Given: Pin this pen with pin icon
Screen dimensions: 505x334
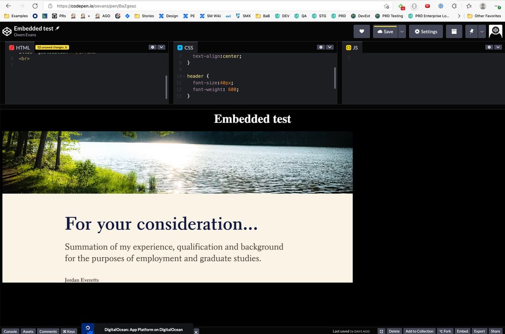Looking at the screenshot, I should point(472,31).
